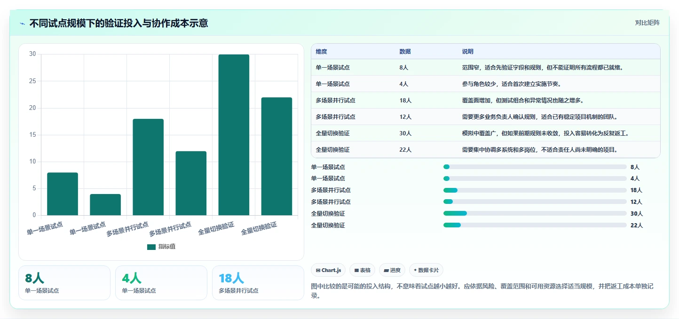Click the description starting 参与角色较少
The width and height of the screenshot is (679, 319).
click(x=512, y=84)
